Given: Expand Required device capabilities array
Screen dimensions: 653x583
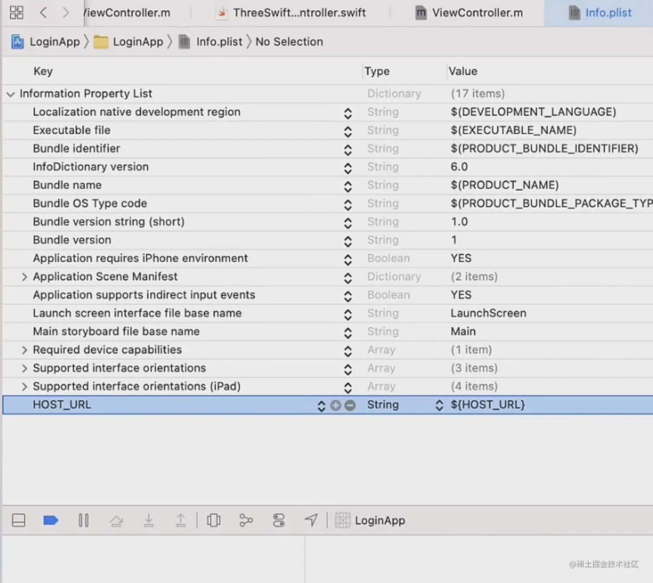Looking at the screenshot, I should click(24, 350).
